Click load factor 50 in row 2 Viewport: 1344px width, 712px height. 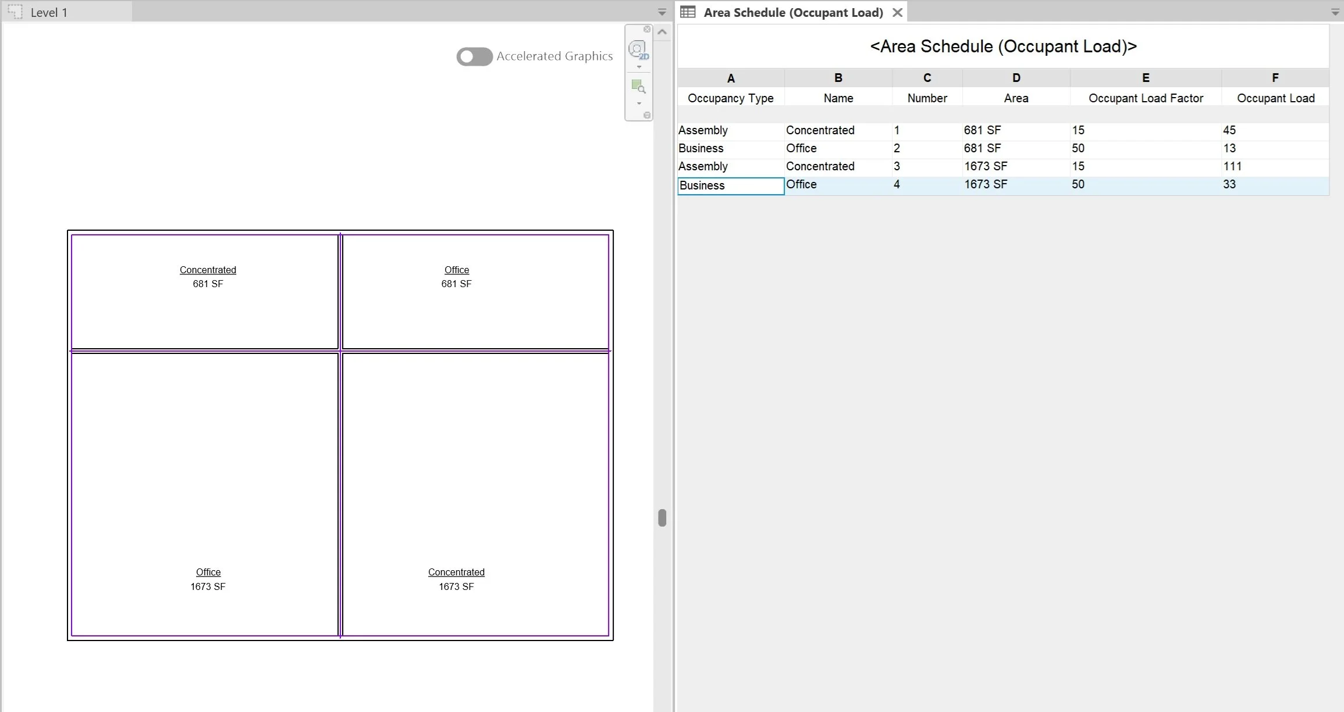click(x=1146, y=149)
